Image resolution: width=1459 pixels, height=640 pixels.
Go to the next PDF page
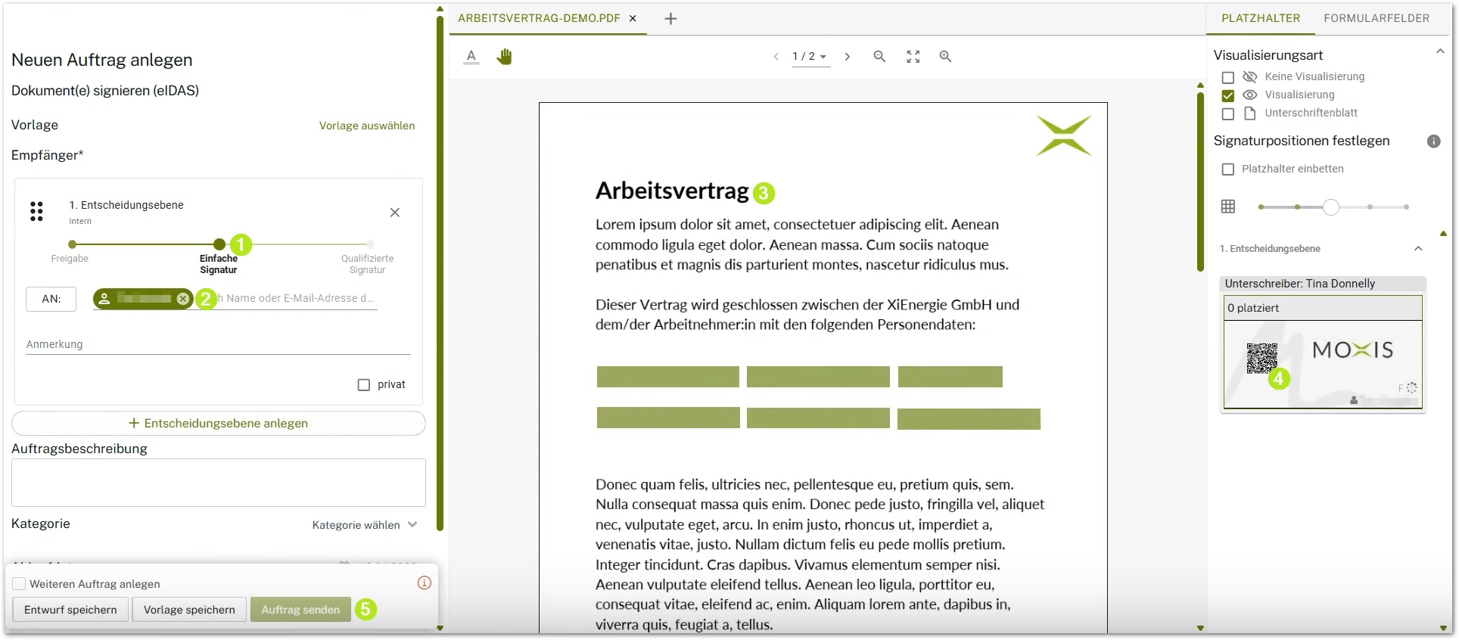pyautogui.click(x=848, y=57)
